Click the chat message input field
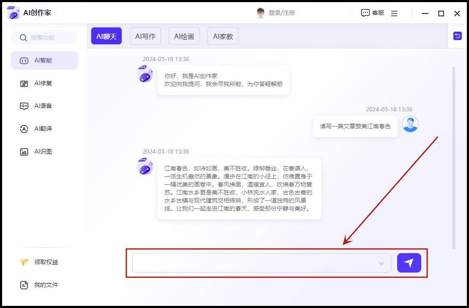Viewport: 469px width, 308px height. pyautogui.click(x=254, y=263)
